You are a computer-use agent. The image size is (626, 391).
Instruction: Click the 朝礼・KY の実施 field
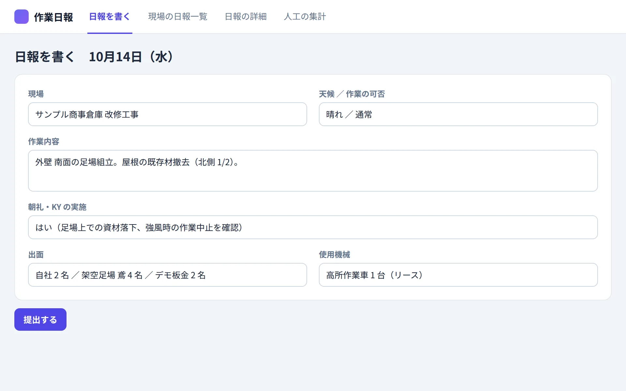313,227
